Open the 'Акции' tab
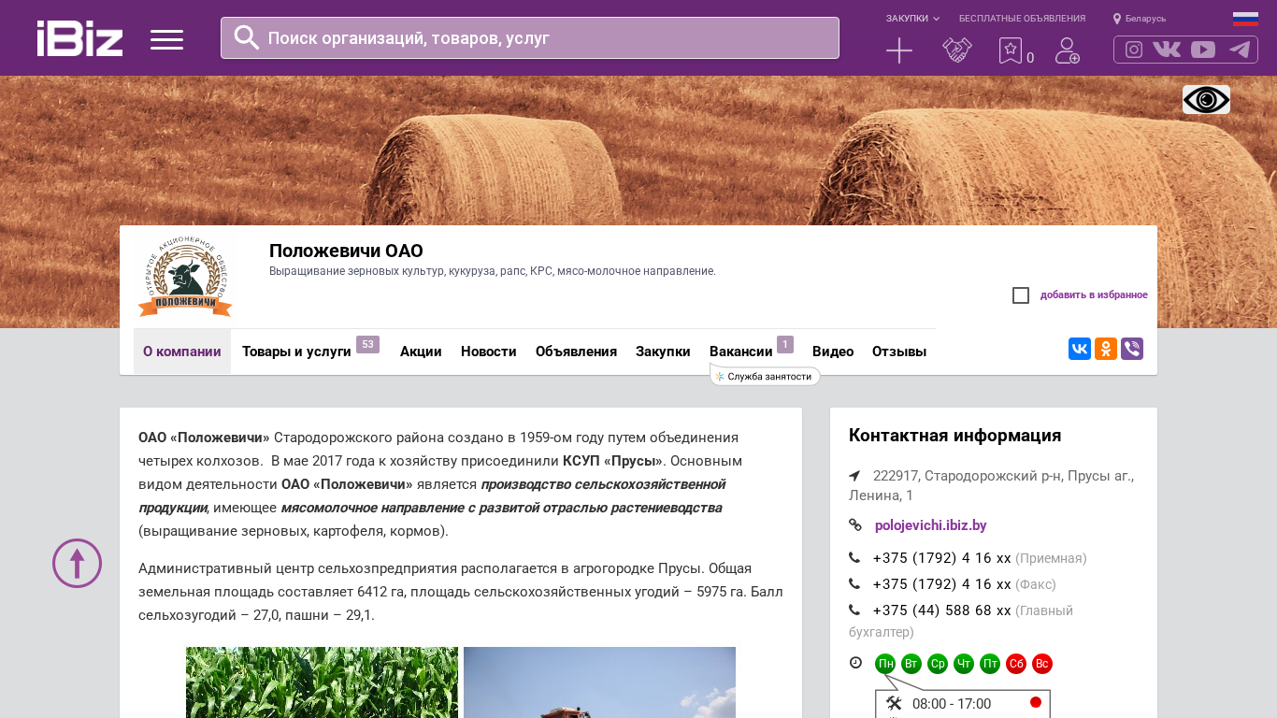The image size is (1277, 718). coord(421,352)
